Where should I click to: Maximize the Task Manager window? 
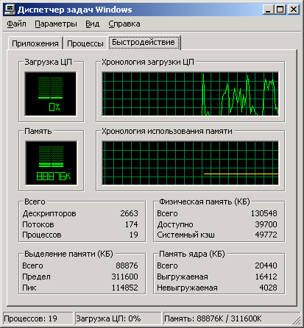point(280,10)
